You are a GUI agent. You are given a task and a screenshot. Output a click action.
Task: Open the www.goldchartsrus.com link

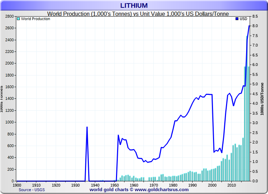pos(162,190)
